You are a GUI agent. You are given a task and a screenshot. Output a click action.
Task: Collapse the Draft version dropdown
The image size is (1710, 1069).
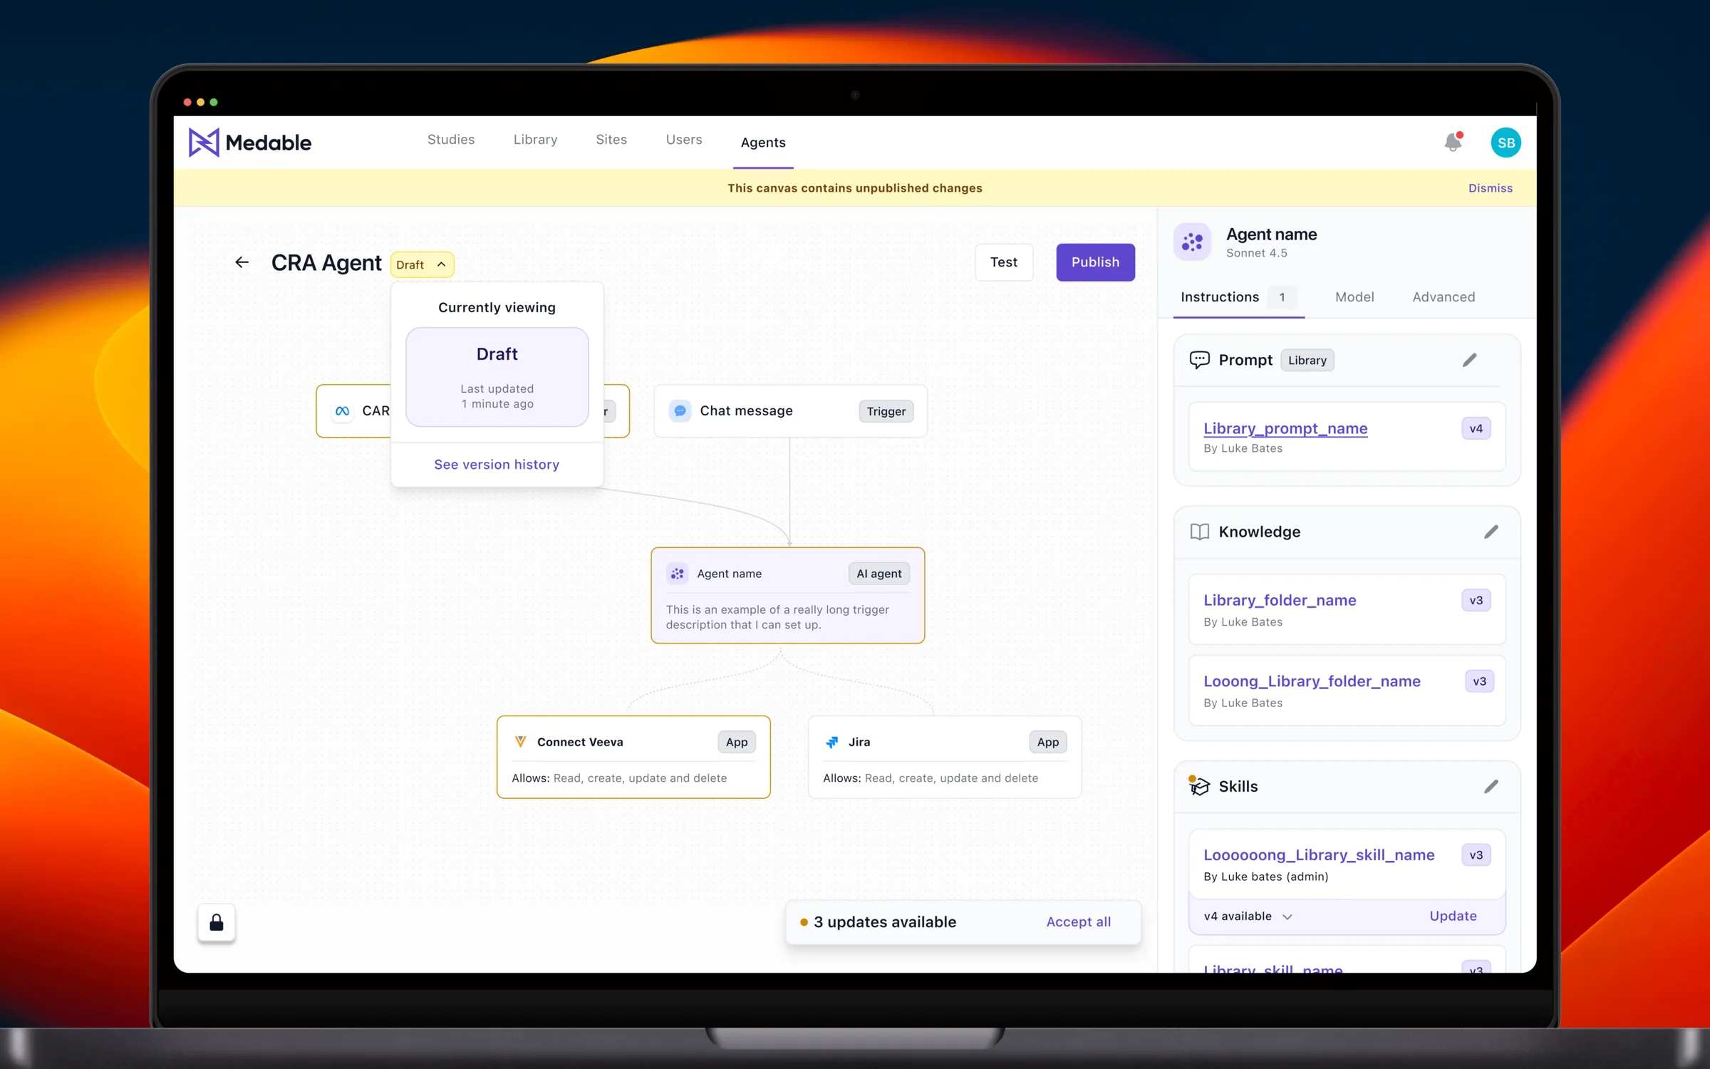tap(422, 264)
